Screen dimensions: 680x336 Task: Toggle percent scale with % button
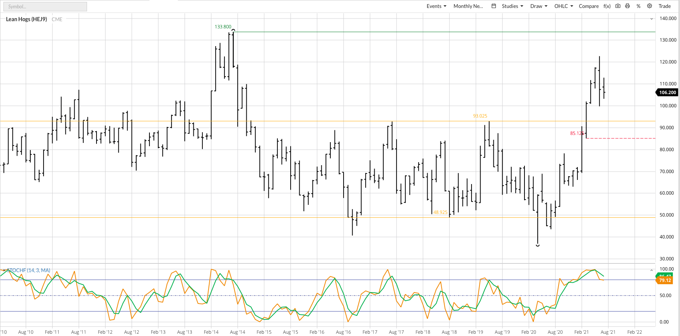[638, 6]
